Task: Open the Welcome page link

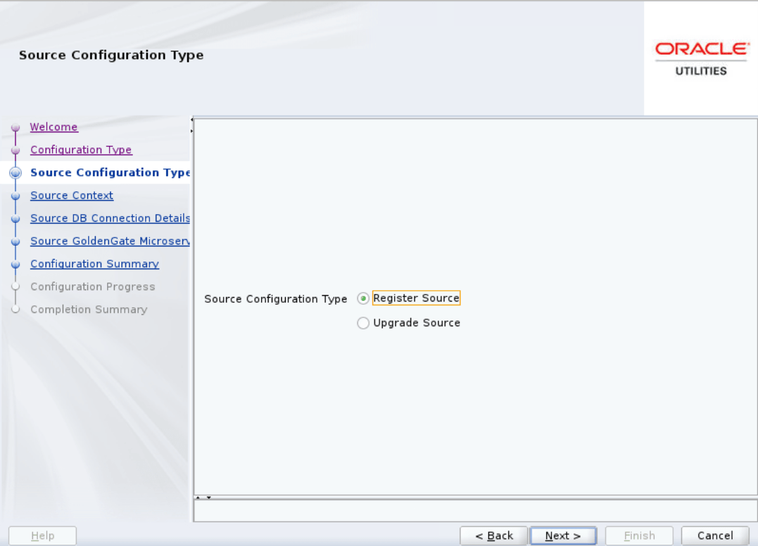Action: point(54,127)
